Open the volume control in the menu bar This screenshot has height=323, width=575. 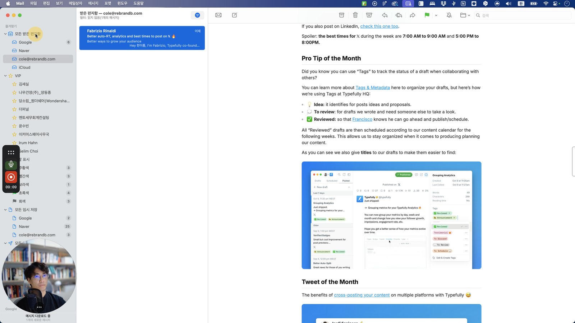[508, 4]
